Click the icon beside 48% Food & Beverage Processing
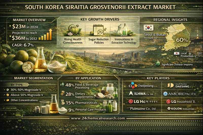The image size is (203, 135). [62, 84]
